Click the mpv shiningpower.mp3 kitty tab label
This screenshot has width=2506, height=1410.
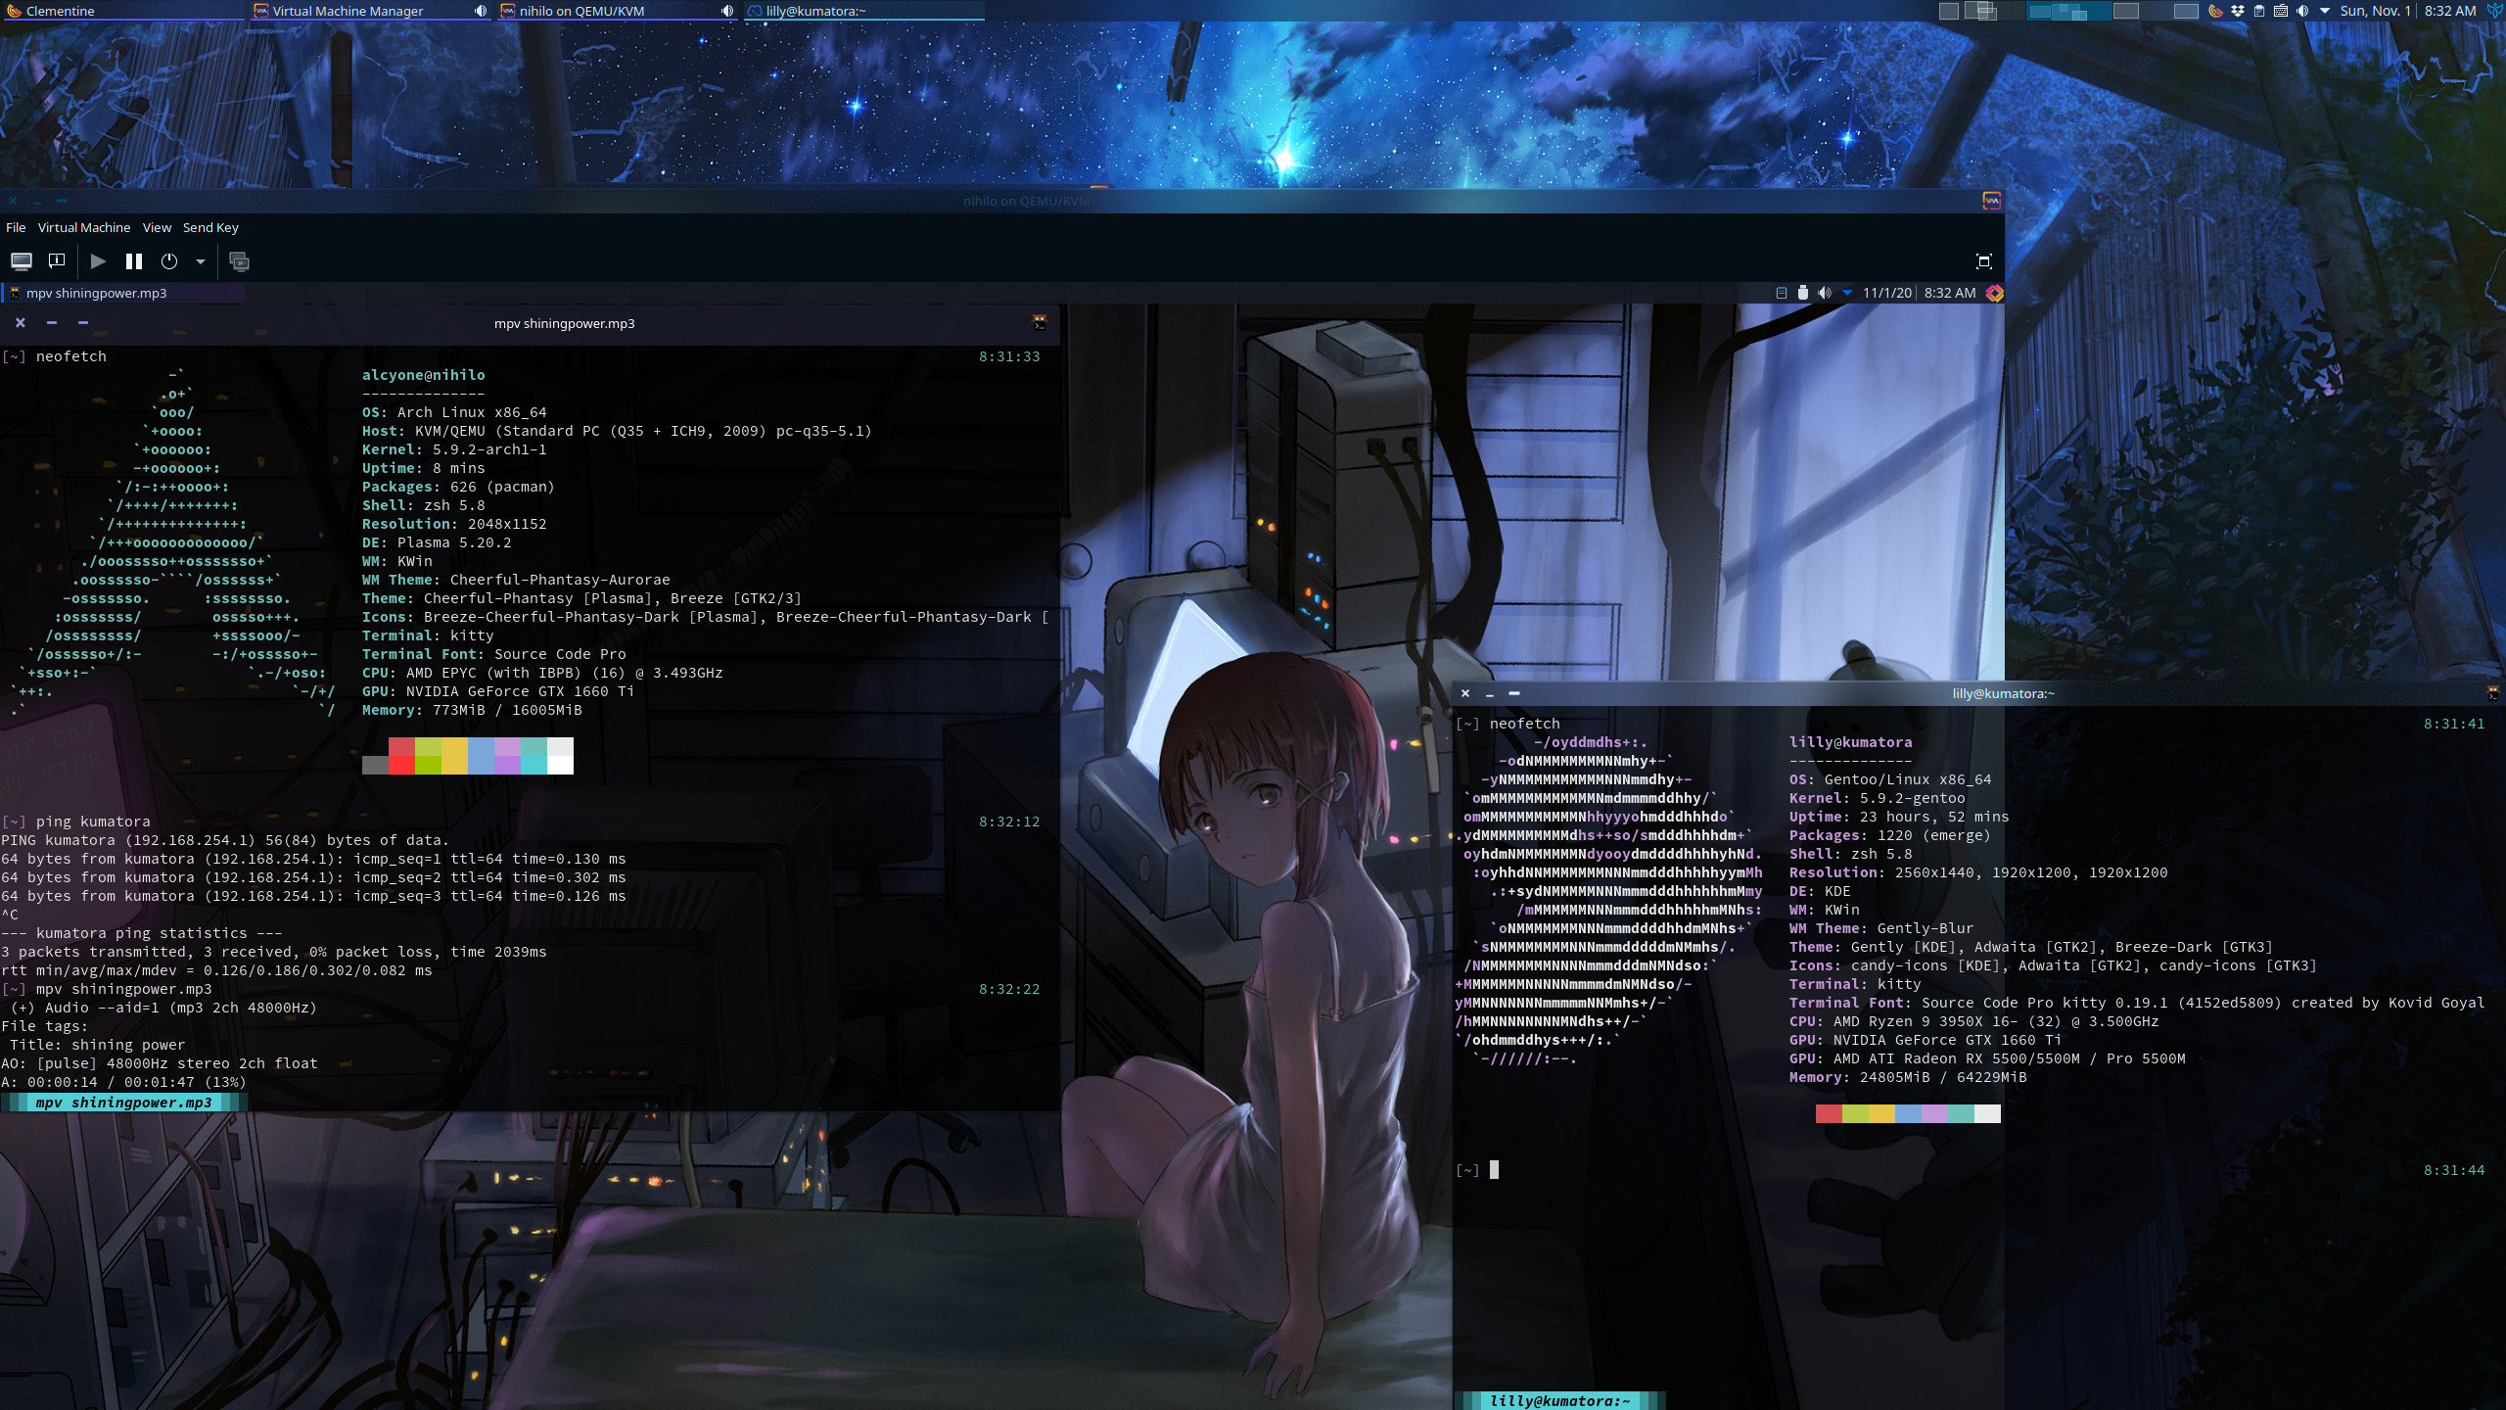coord(123,1103)
